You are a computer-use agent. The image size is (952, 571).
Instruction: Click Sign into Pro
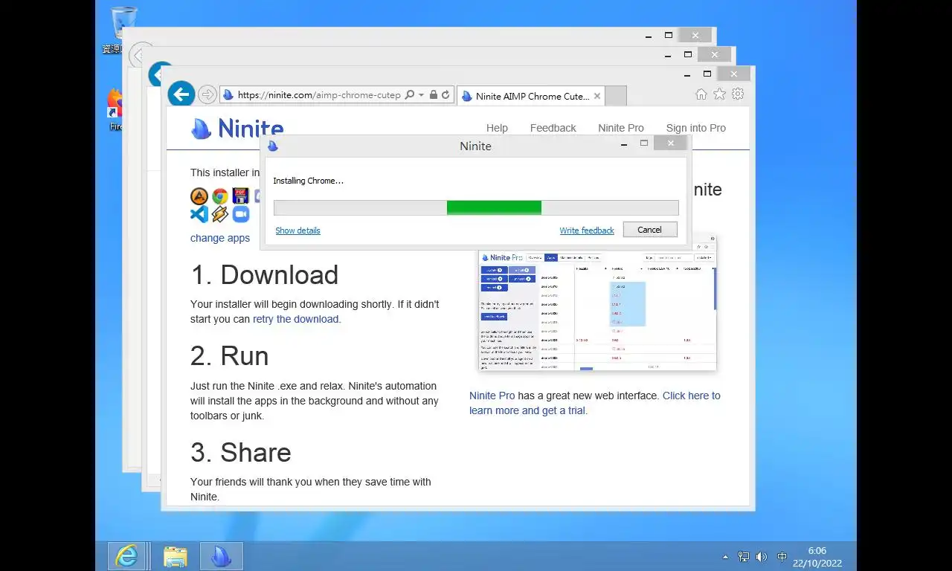(x=696, y=128)
